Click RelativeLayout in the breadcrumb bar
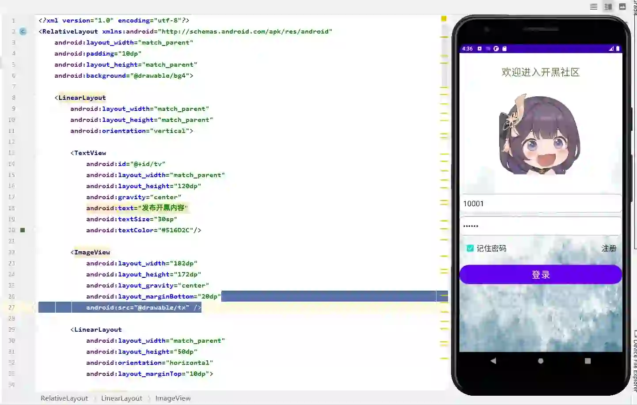The width and height of the screenshot is (637, 405). click(x=64, y=398)
